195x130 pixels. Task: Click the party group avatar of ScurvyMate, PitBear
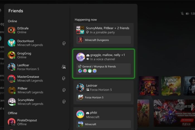tap(80, 30)
